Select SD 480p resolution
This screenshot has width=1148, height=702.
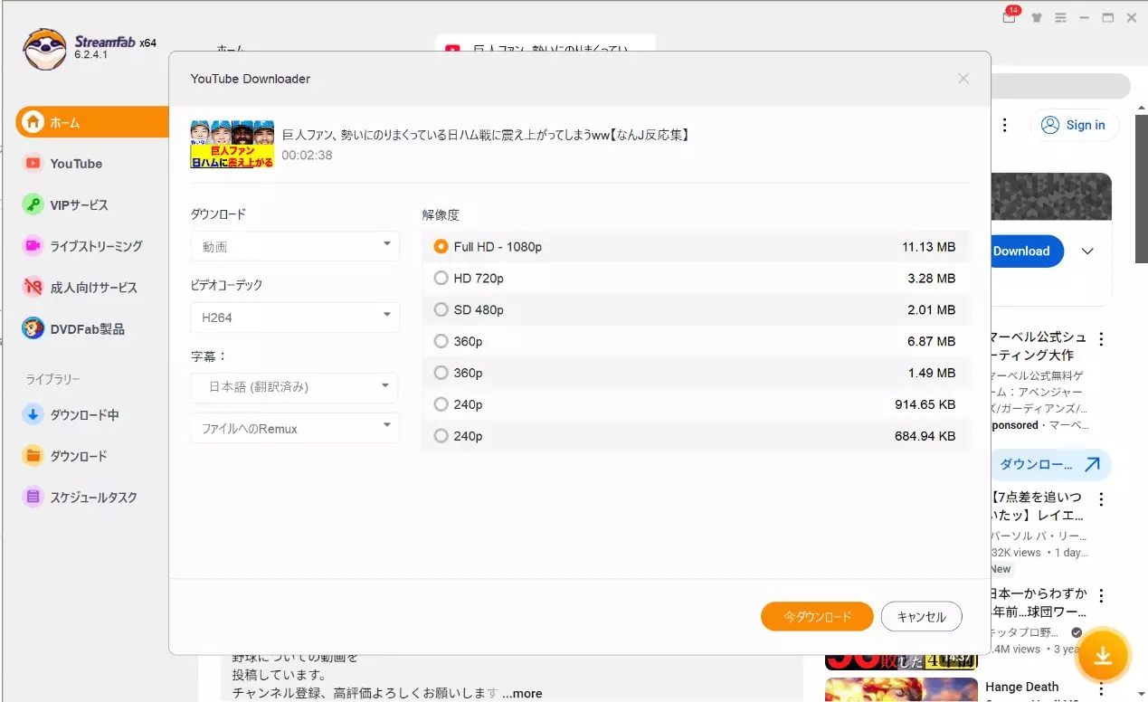tap(695, 310)
